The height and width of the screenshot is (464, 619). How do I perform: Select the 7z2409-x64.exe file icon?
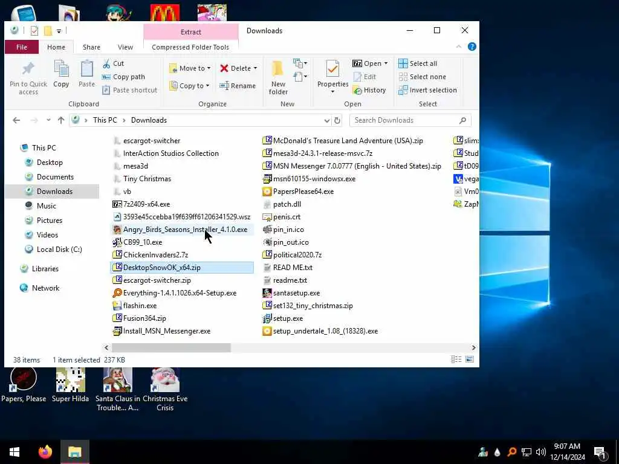pyautogui.click(x=117, y=204)
